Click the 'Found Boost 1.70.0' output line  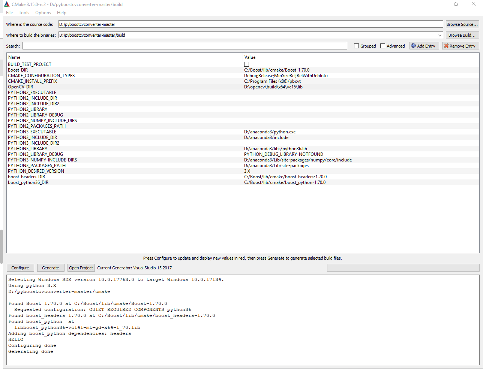(88, 303)
